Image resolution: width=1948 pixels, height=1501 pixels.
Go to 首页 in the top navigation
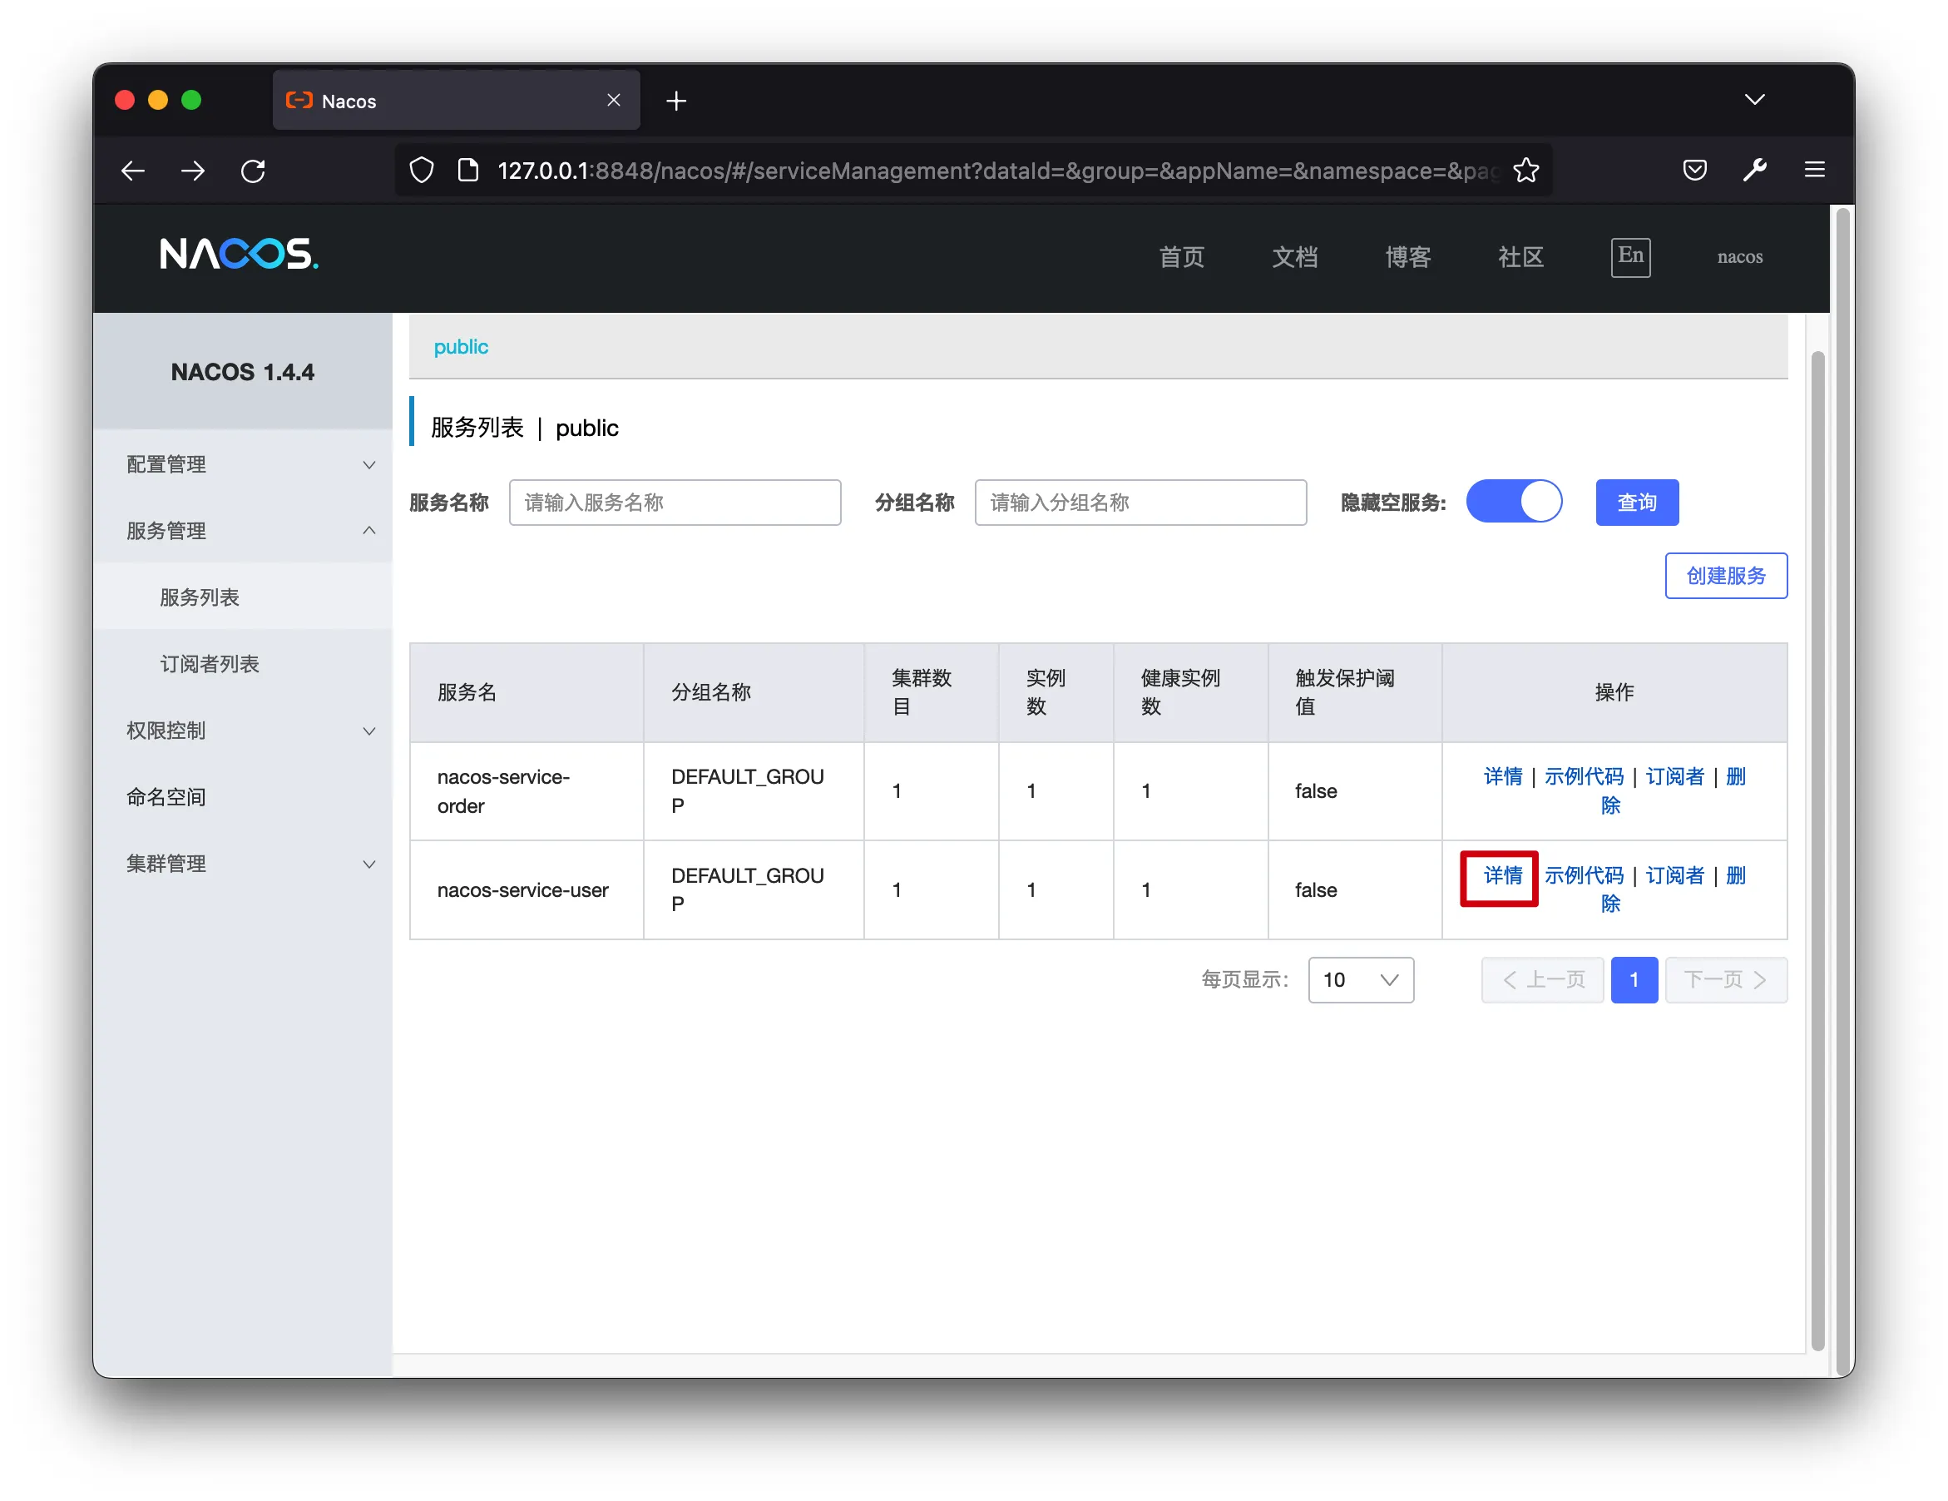tap(1182, 257)
